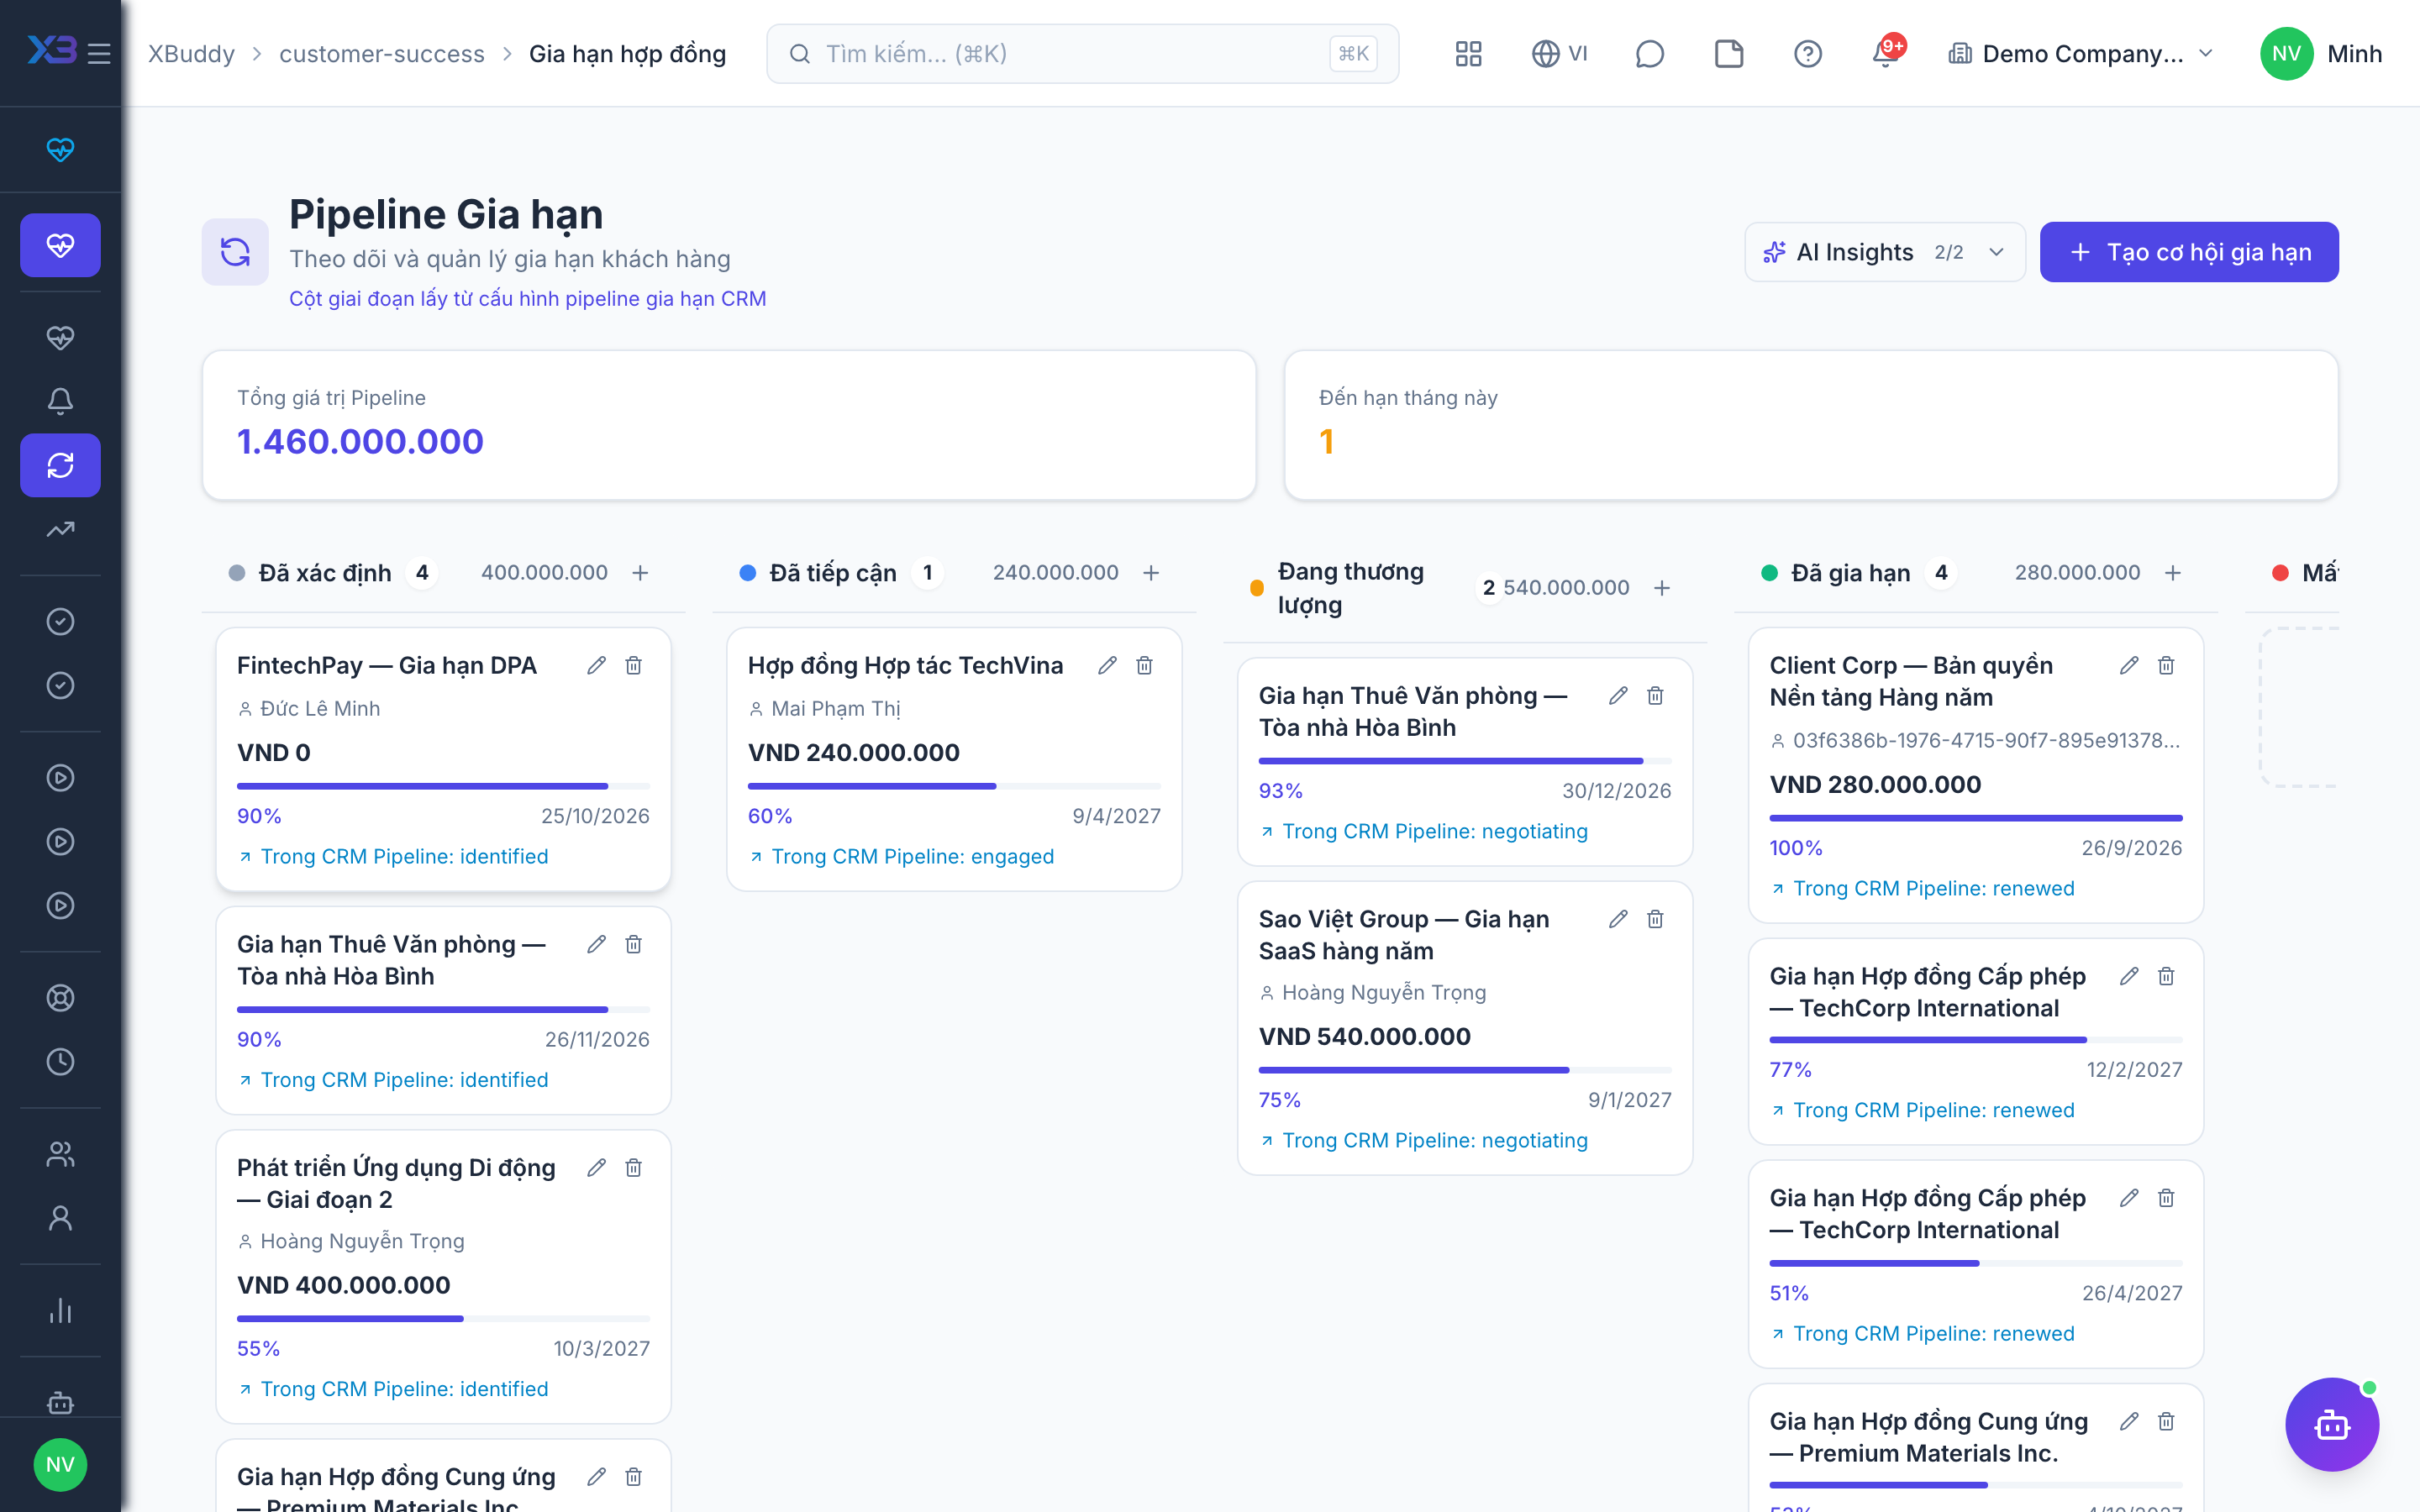2420x1512 pixels.
Task: Open the help question mark icon
Action: point(1807,53)
